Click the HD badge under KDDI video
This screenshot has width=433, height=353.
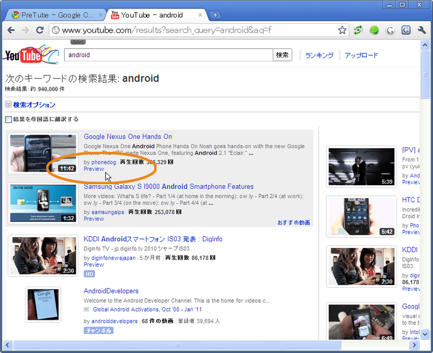pos(89,274)
